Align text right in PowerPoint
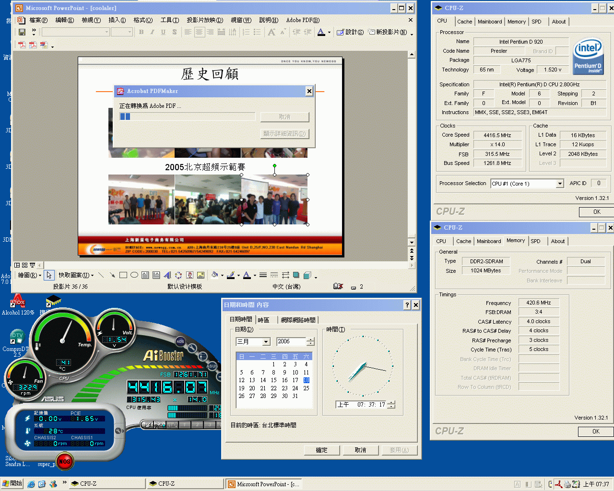 pyautogui.click(x=210, y=32)
